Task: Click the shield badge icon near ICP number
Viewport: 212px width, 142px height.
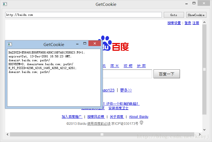Action: pos(141,123)
